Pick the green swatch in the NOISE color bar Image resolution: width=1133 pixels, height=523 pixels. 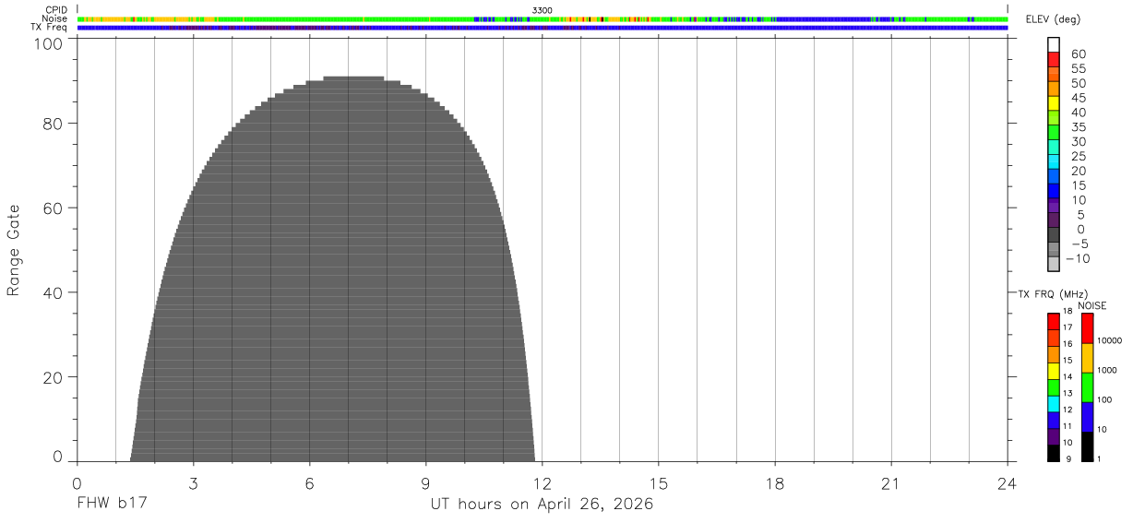tap(1087, 387)
